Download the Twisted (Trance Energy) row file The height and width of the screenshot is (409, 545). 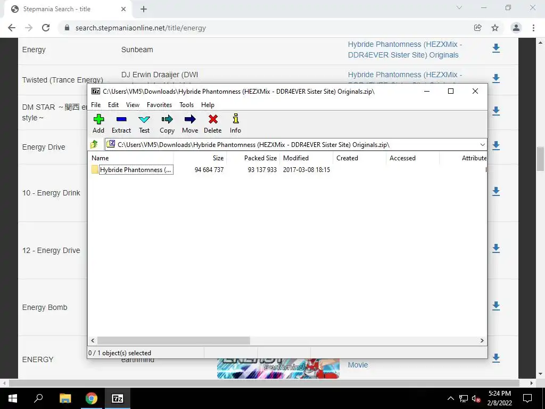[496, 79]
